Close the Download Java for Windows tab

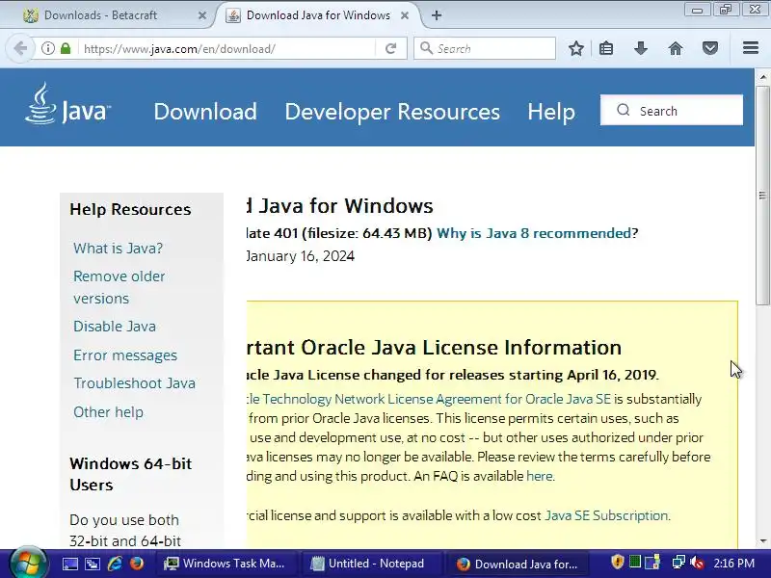pos(405,15)
